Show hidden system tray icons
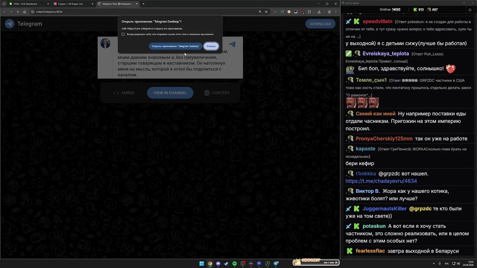The width and height of the screenshot is (477, 268). 435,264
